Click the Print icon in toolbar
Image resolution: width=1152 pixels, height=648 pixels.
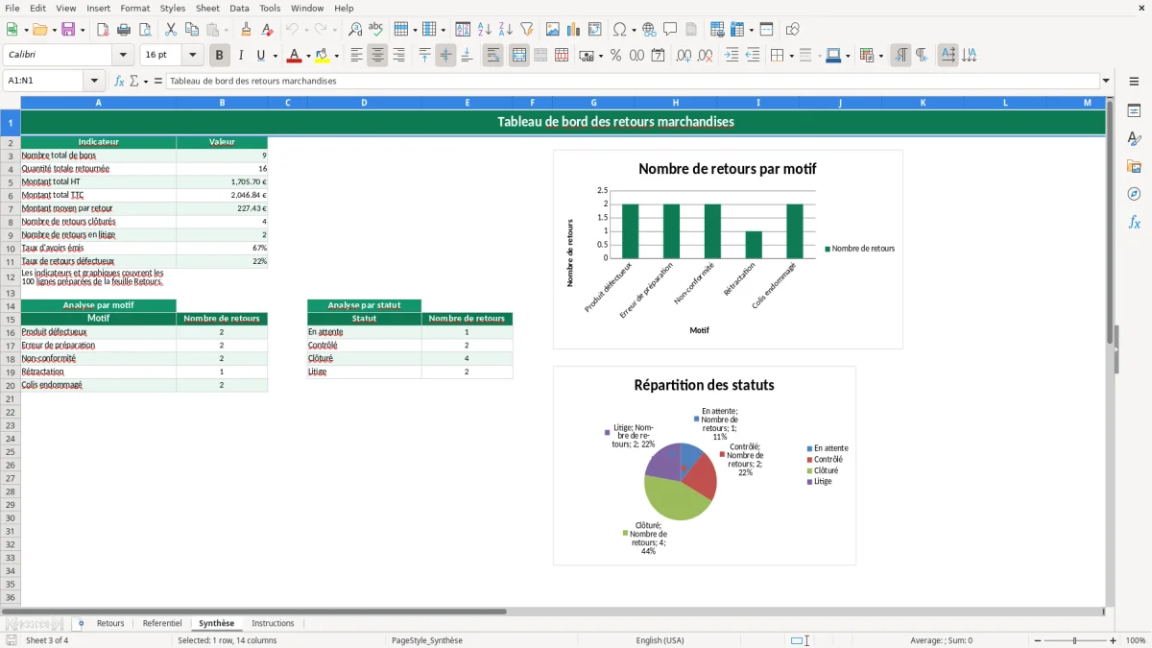[x=124, y=30]
